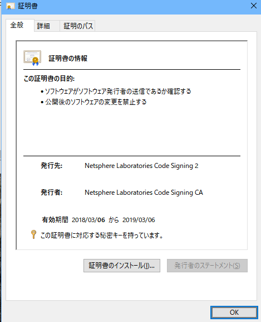Click the issuer name Netsphere Laboratories Code Signing CA
Viewport: 261px width, 322px height.
(x=144, y=193)
